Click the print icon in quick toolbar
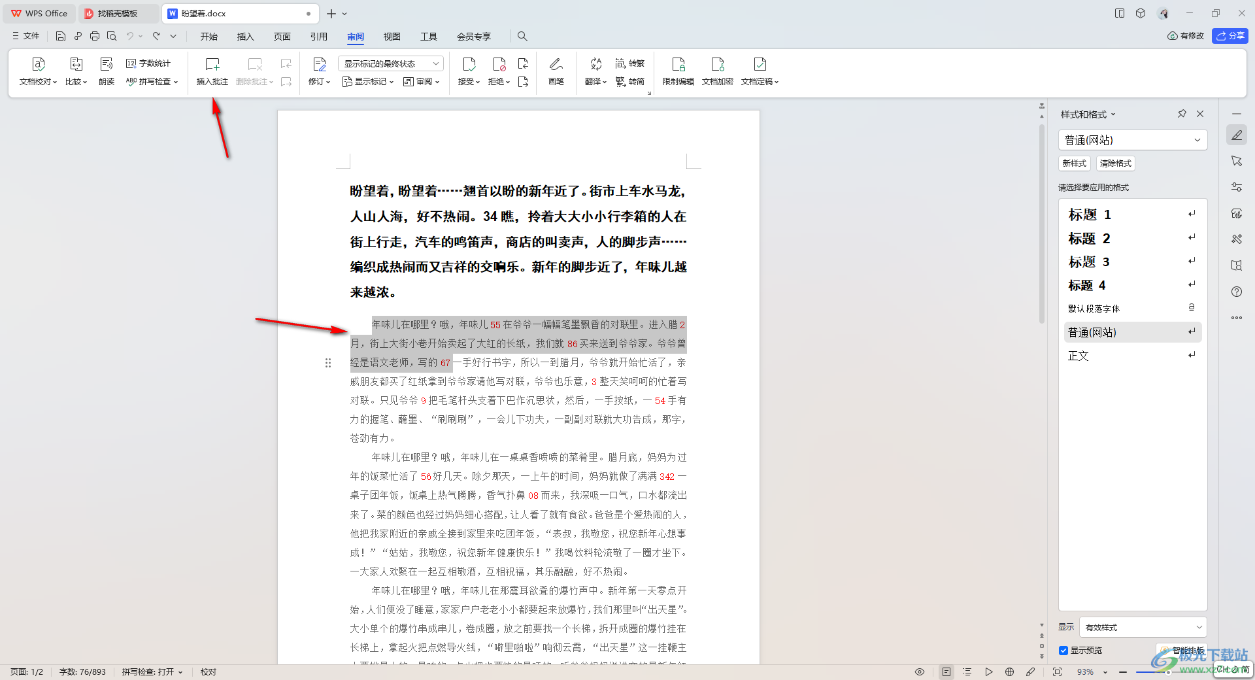This screenshot has width=1255, height=680. tap(95, 36)
